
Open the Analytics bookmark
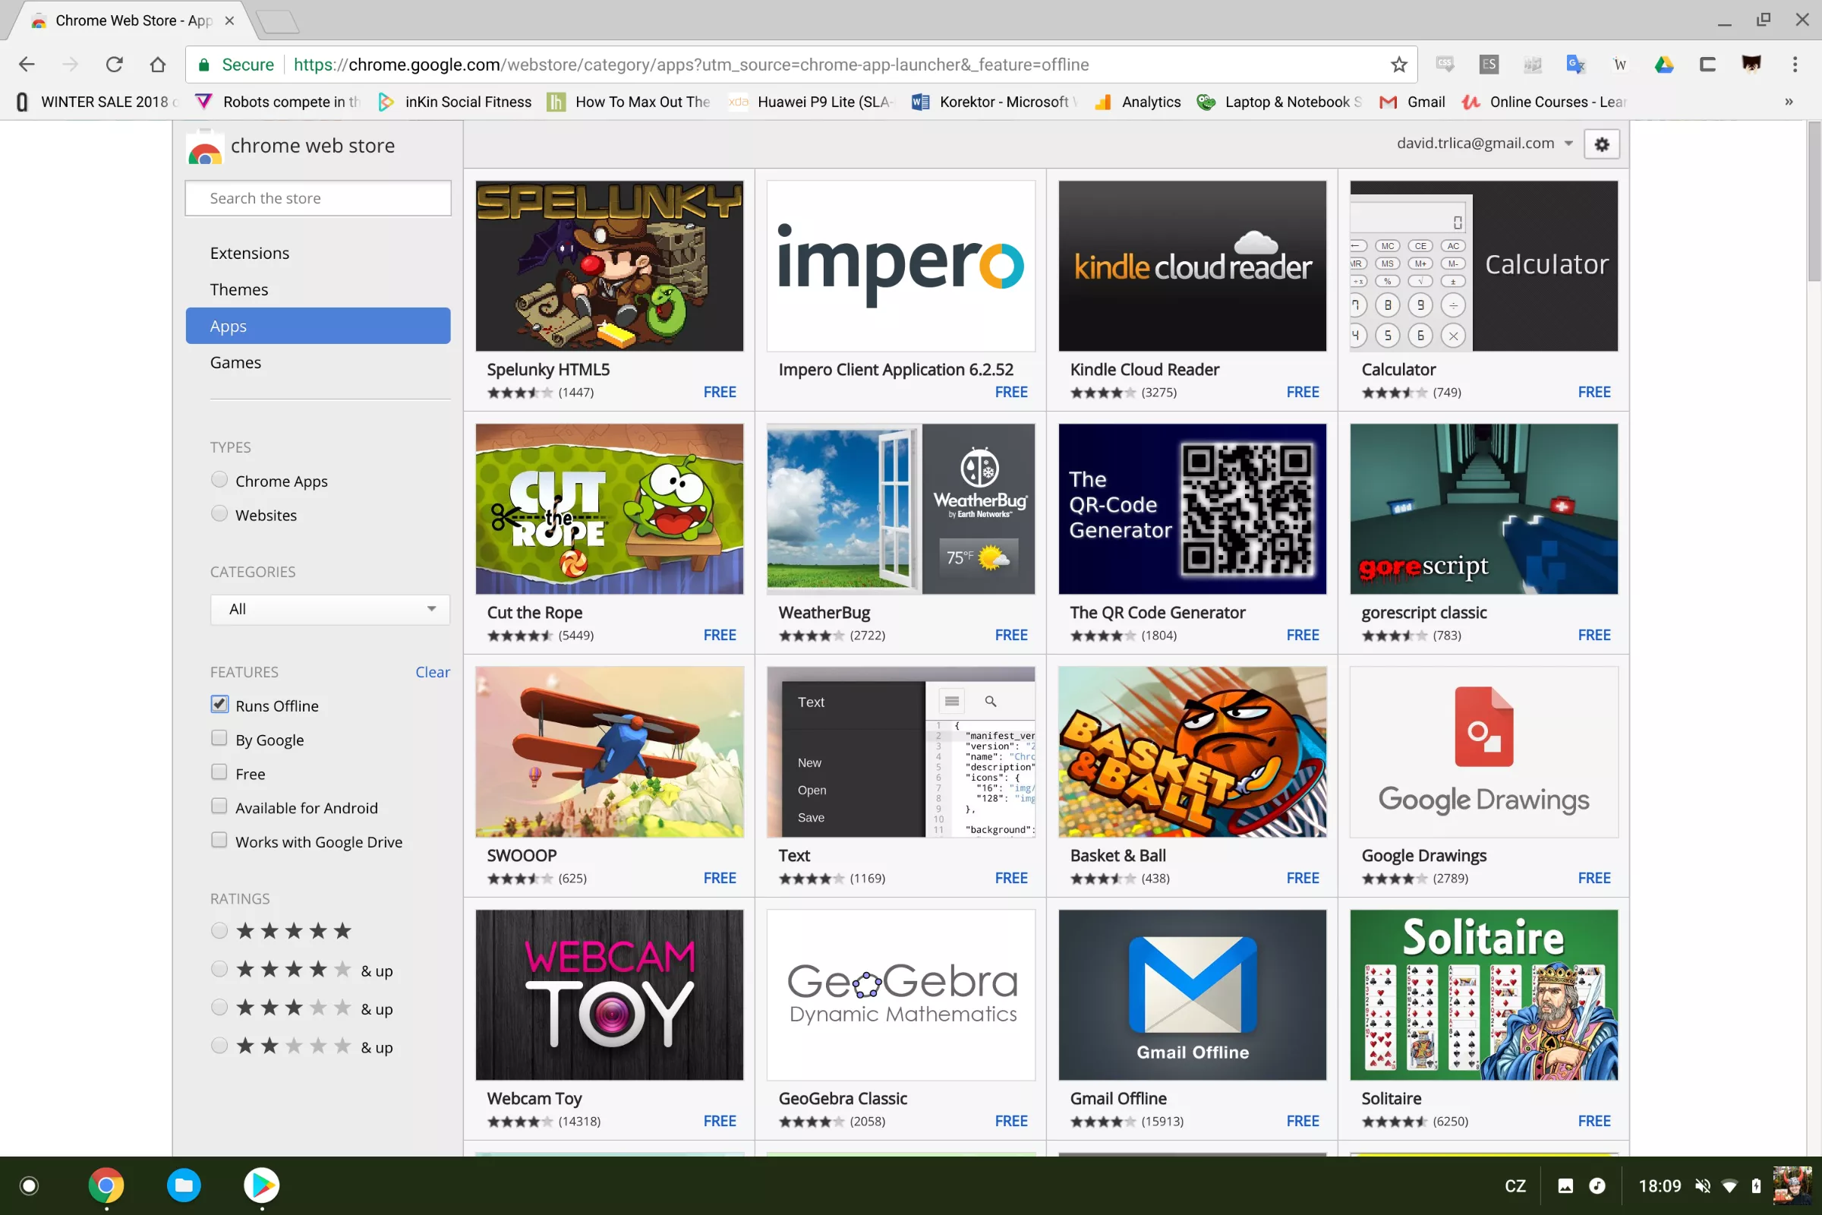tap(1137, 103)
